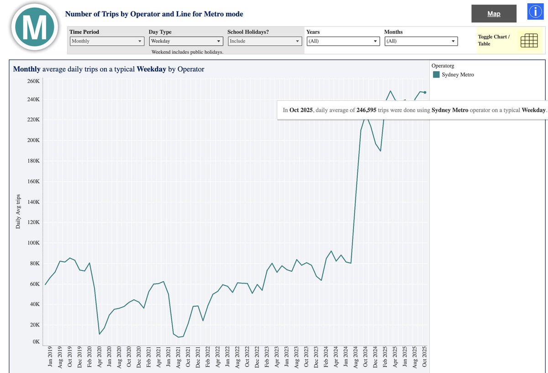Click the Dec 2023 x-axis label

pyautogui.click(x=316, y=357)
